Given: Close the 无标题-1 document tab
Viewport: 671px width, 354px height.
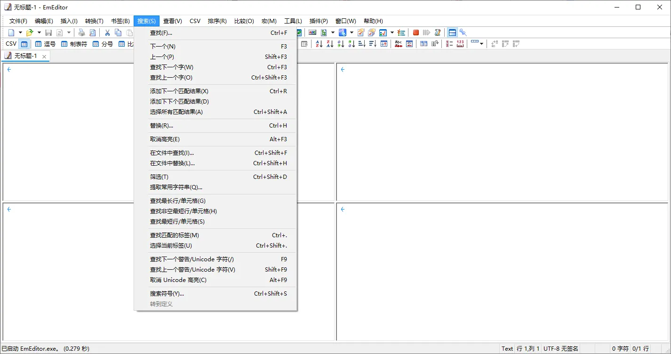Looking at the screenshot, I should pyautogui.click(x=44, y=56).
